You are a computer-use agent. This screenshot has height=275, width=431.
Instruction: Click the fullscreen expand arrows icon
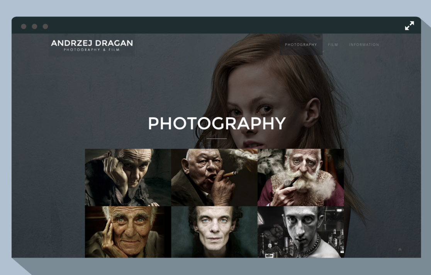click(409, 26)
